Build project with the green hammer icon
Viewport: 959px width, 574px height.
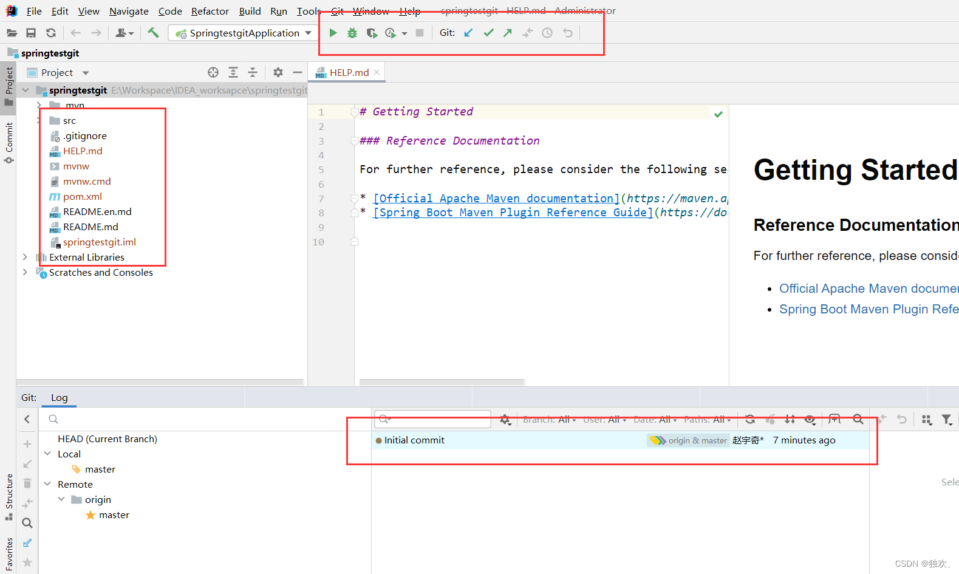coord(153,33)
